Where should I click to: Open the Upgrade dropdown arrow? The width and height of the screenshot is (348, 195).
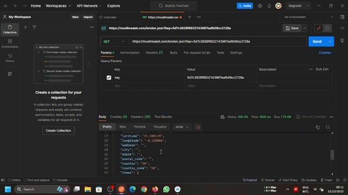(308, 6)
